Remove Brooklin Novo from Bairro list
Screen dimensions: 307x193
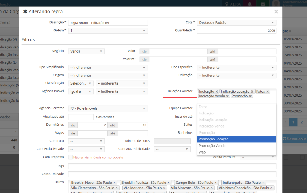114,183
